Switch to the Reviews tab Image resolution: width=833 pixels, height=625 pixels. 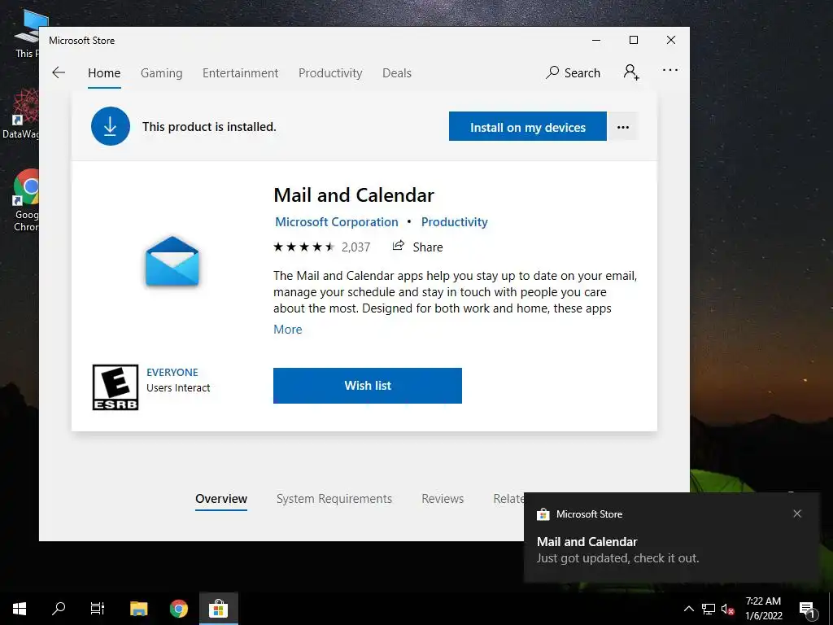coord(443,499)
